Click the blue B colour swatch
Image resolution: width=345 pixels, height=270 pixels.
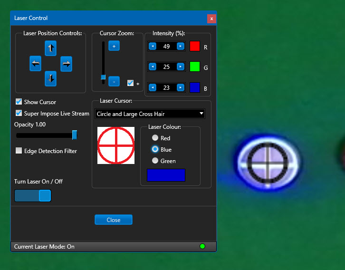[195, 87]
